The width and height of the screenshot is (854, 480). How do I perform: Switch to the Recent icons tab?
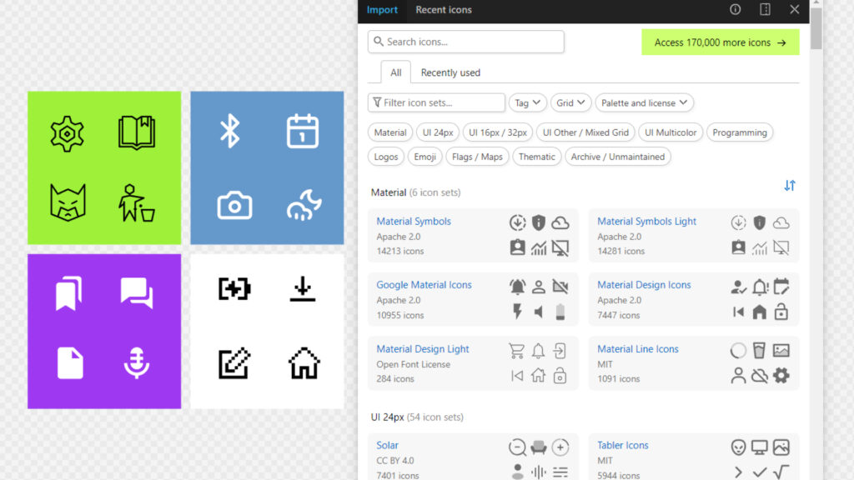tap(444, 10)
